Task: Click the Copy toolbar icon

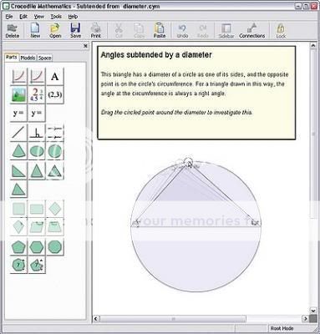Action: click(x=139, y=31)
